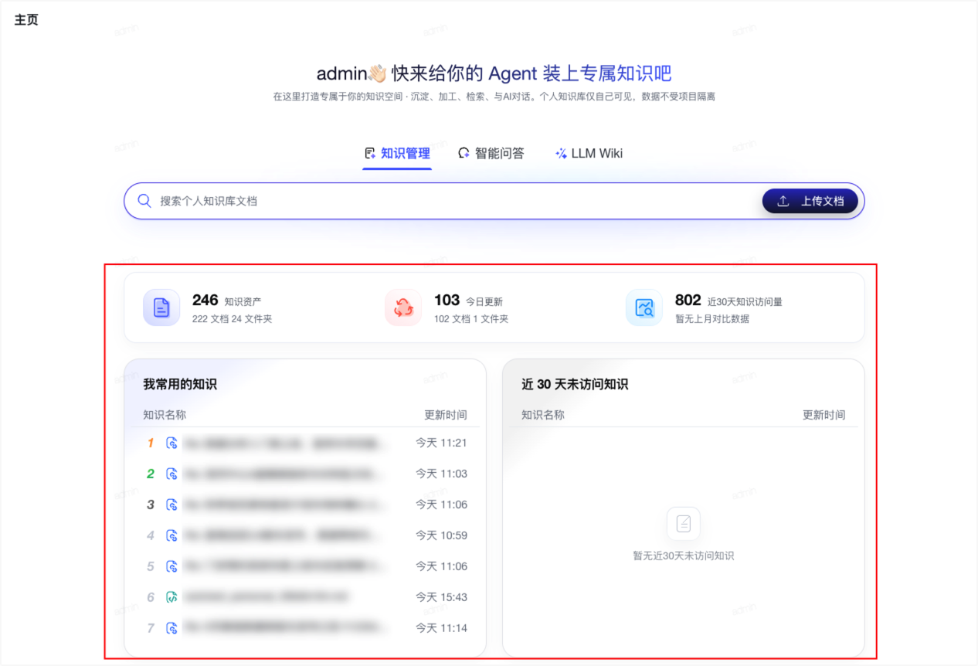The image size is (978, 666).
Task: Click the "222 文档 24 文件夹" text
Action: coord(232,318)
